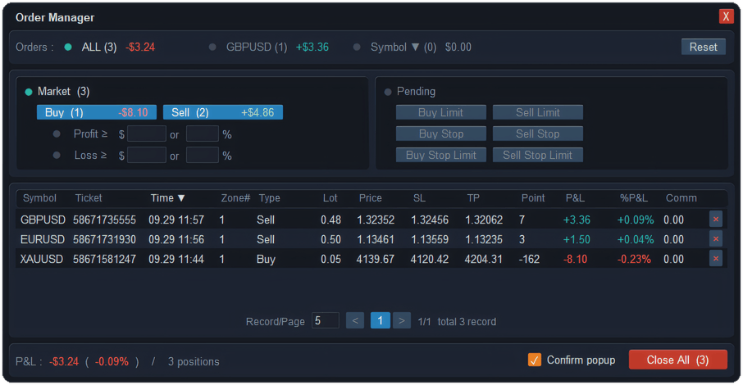This screenshot has width=743, height=385.
Task: Select the Sell Limit pending filter
Action: (538, 112)
